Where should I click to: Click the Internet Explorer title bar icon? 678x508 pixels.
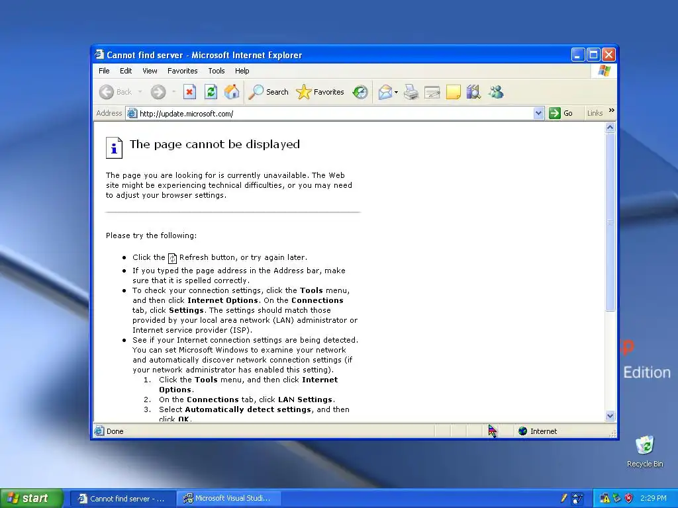(x=99, y=54)
